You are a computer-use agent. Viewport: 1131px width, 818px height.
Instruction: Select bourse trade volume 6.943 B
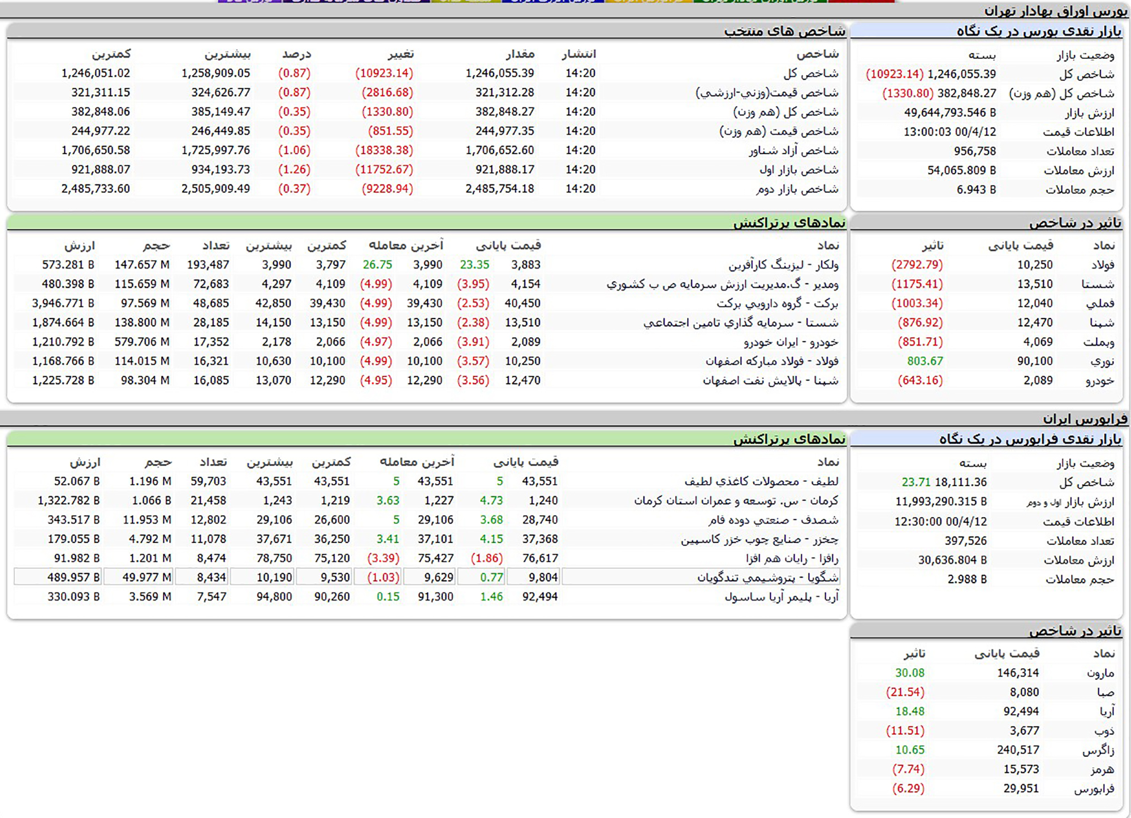(977, 190)
